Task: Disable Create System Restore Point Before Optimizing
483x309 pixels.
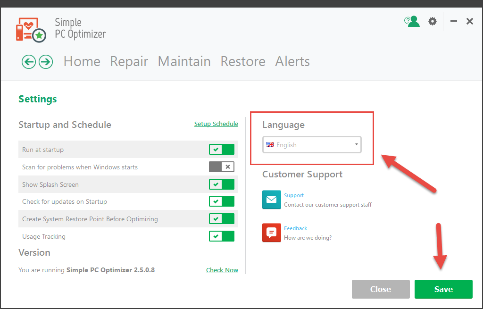Action: pyautogui.click(x=222, y=219)
